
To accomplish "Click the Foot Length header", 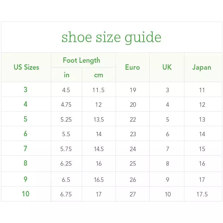I will click(81, 60).
